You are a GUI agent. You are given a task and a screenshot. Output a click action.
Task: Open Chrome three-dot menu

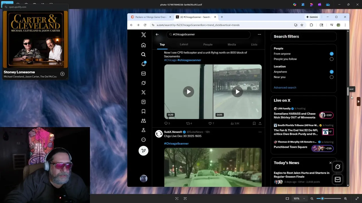[345, 25]
